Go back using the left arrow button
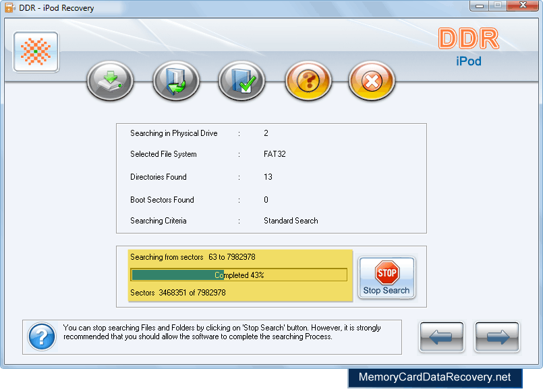543x389 pixels. pos(442,337)
